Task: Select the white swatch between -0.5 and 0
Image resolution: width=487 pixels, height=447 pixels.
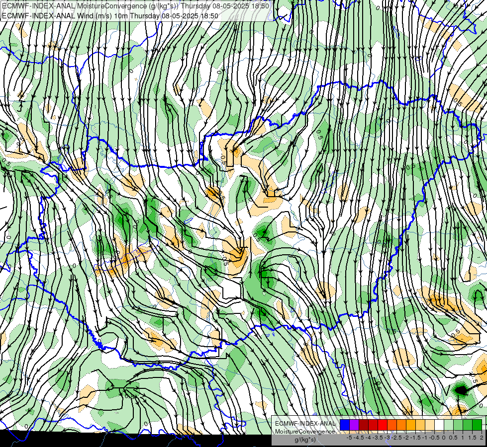Action: (439, 425)
